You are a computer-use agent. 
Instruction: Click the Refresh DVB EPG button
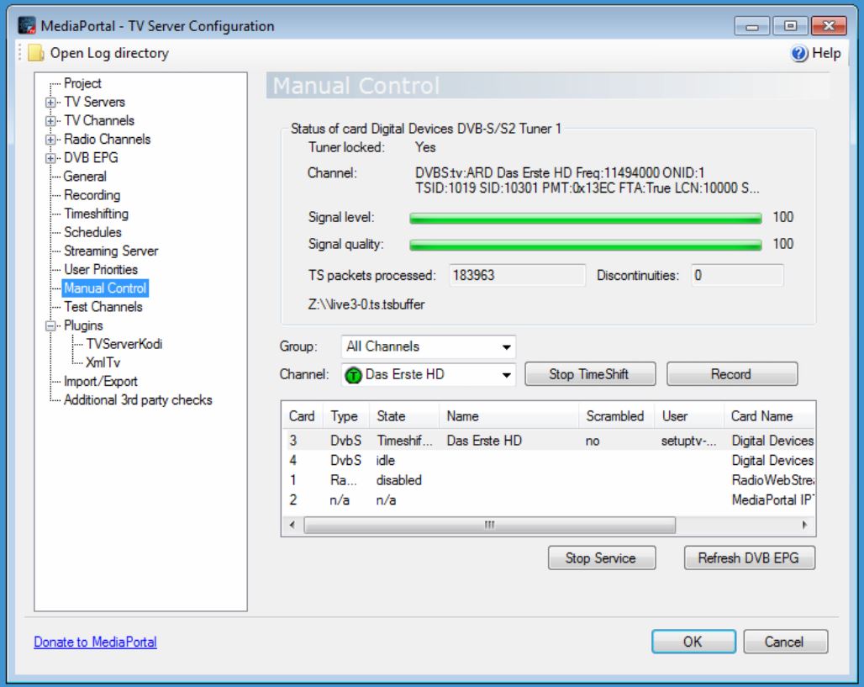749,558
